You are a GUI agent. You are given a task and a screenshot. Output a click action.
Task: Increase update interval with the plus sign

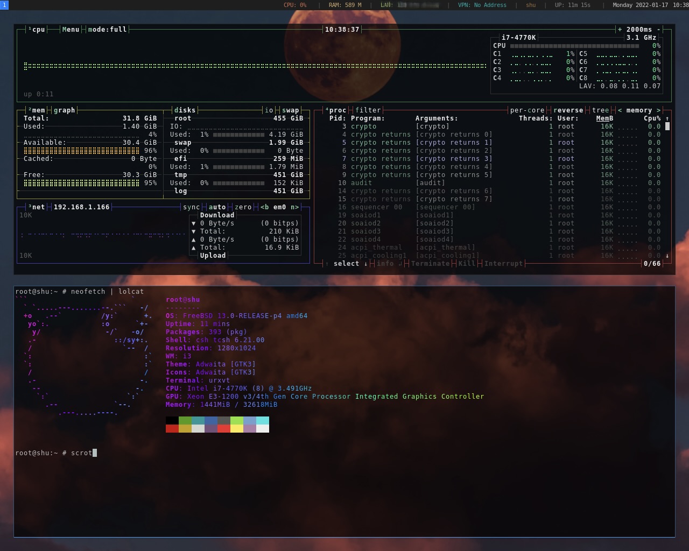tap(620, 30)
